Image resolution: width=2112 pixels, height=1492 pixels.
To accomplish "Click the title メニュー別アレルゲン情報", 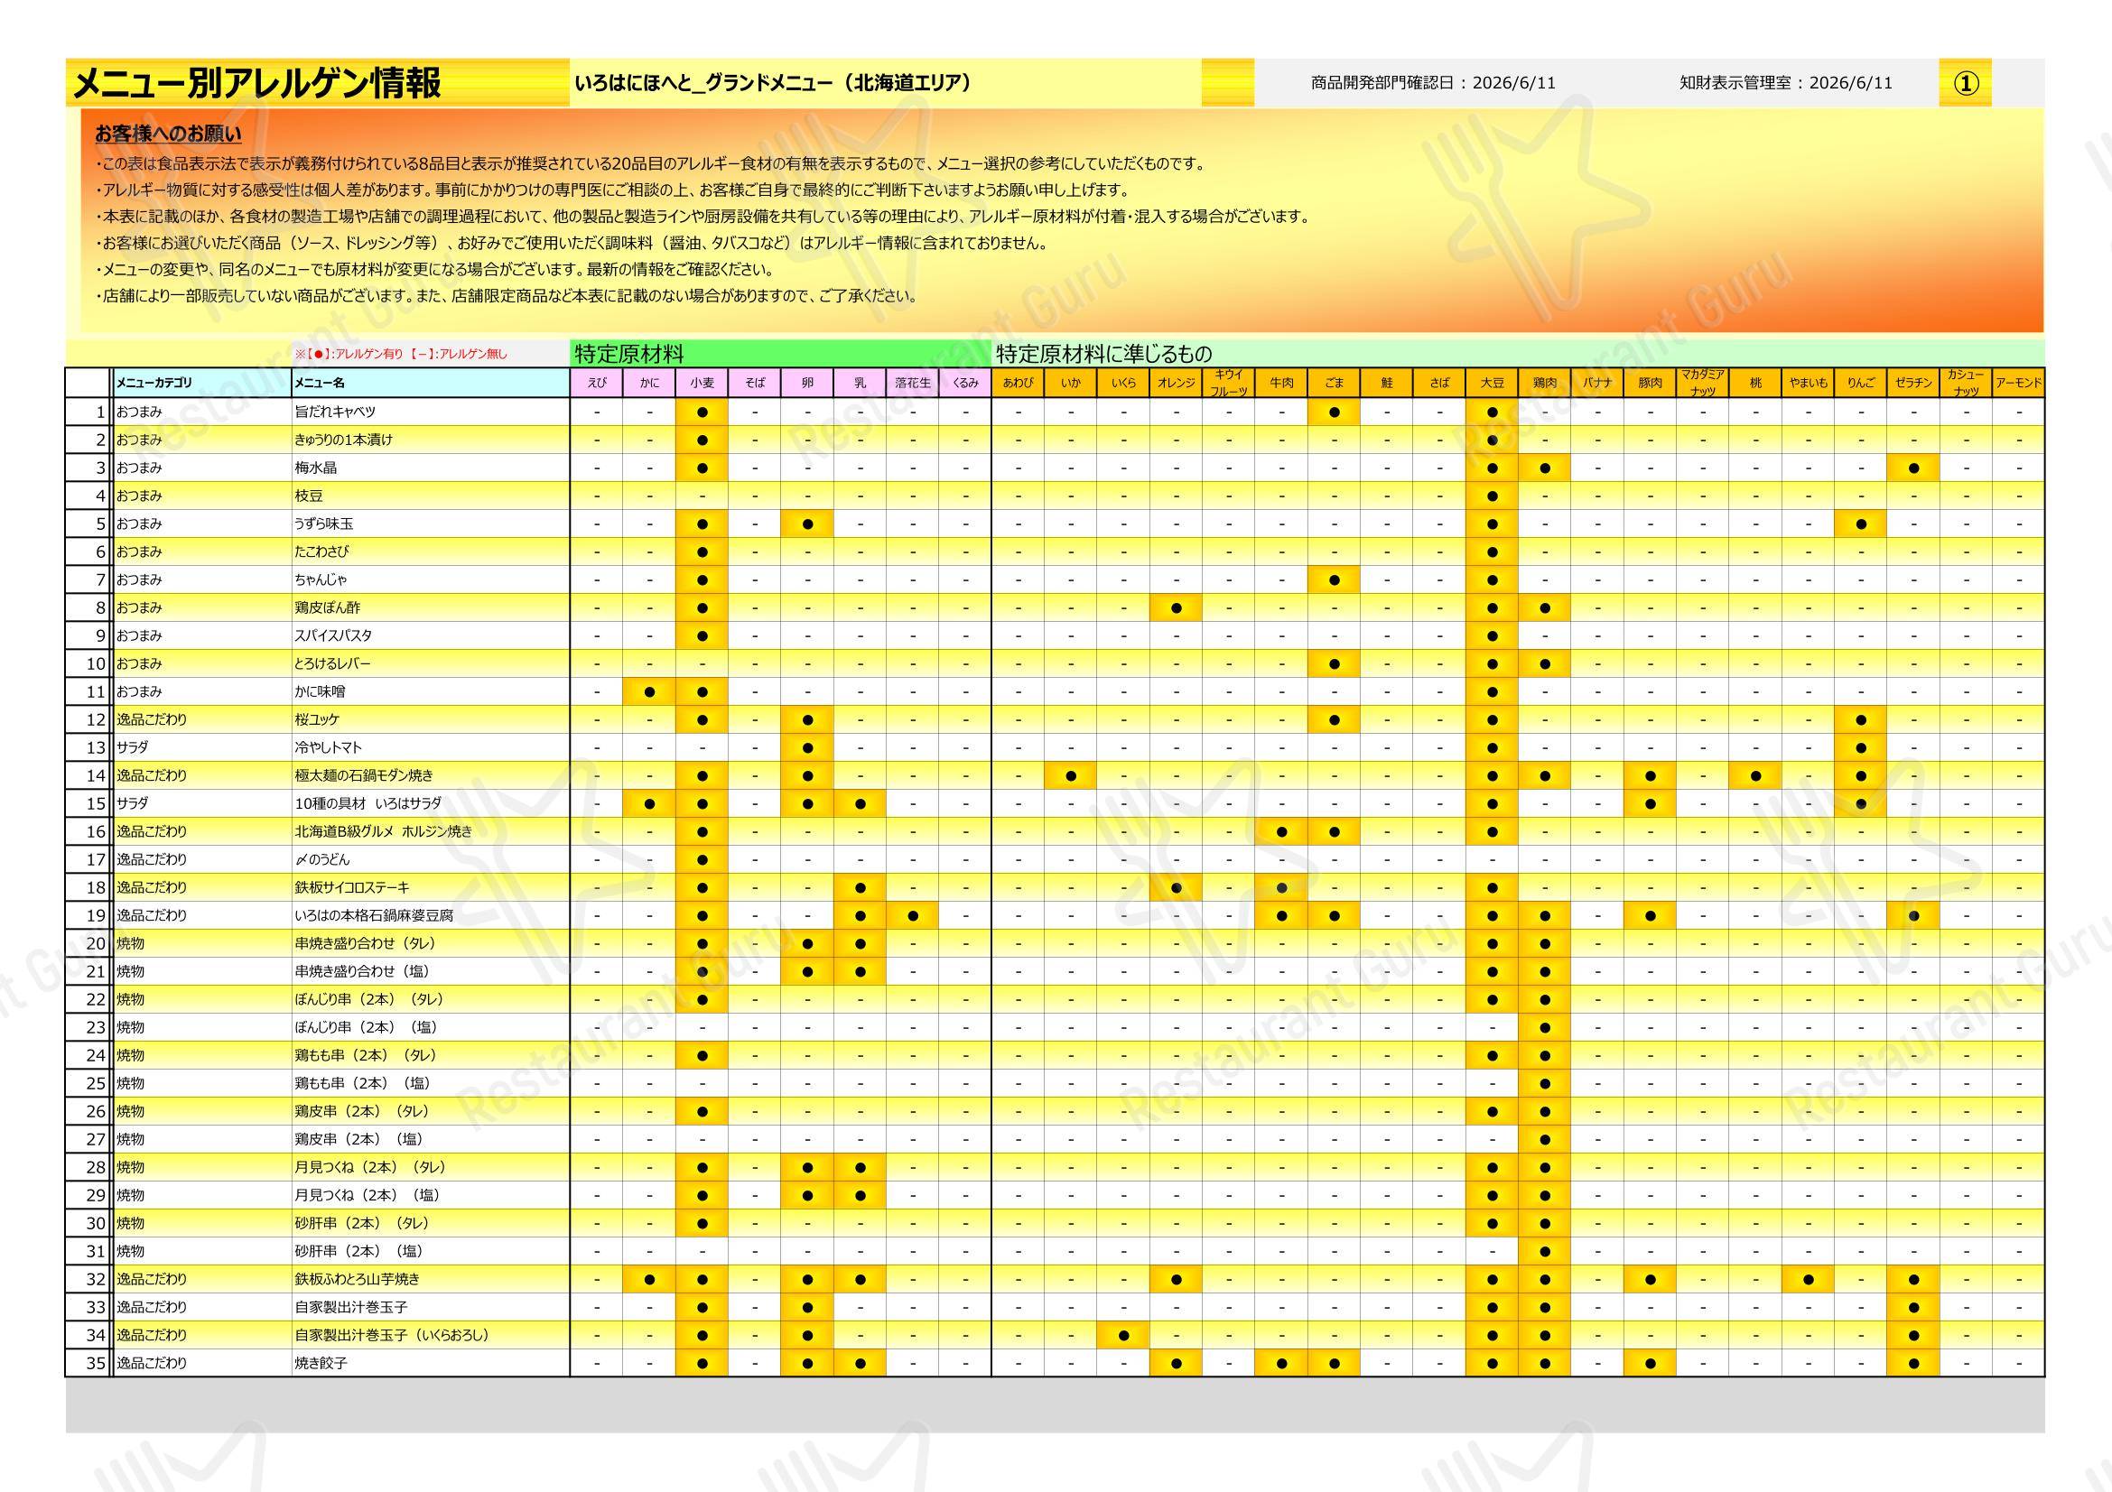I will point(256,83).
